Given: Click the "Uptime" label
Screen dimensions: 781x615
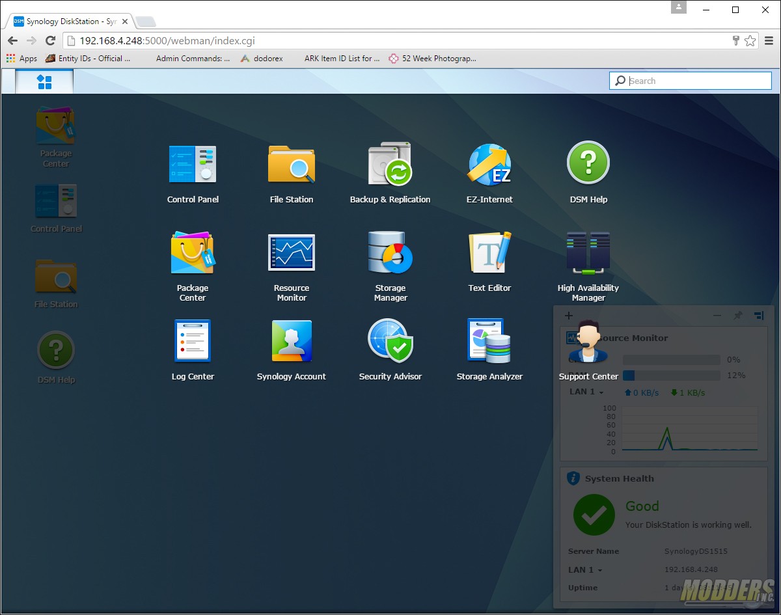Looking at the screenshot, I should pos(582,588).
